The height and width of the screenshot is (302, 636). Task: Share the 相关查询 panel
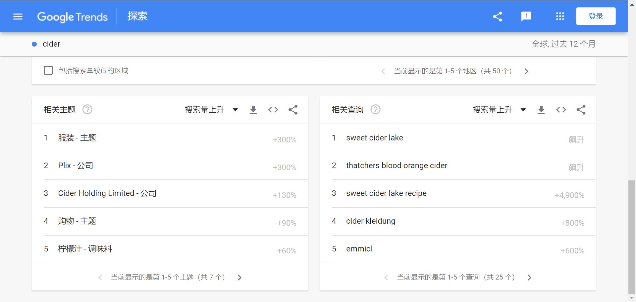581,110
